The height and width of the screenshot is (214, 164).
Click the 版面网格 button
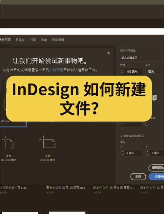(x=156, y=168)
